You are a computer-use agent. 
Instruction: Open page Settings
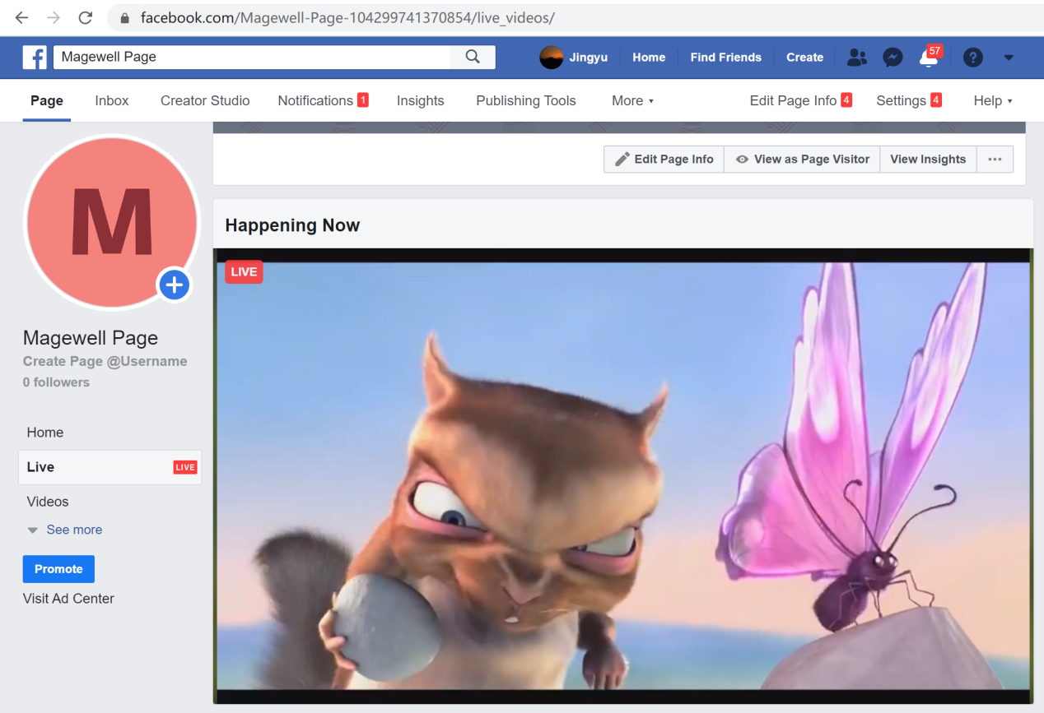tap(909, 100)
